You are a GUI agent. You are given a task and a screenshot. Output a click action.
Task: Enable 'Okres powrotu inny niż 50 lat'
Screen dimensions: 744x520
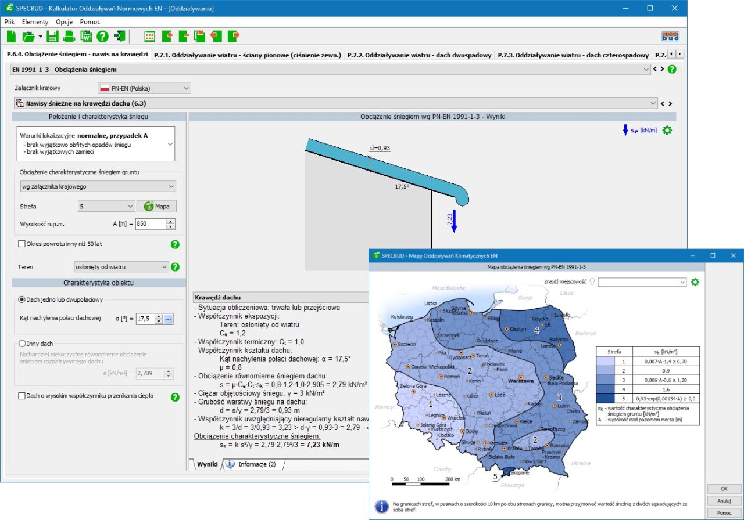(x=22, y=244)
